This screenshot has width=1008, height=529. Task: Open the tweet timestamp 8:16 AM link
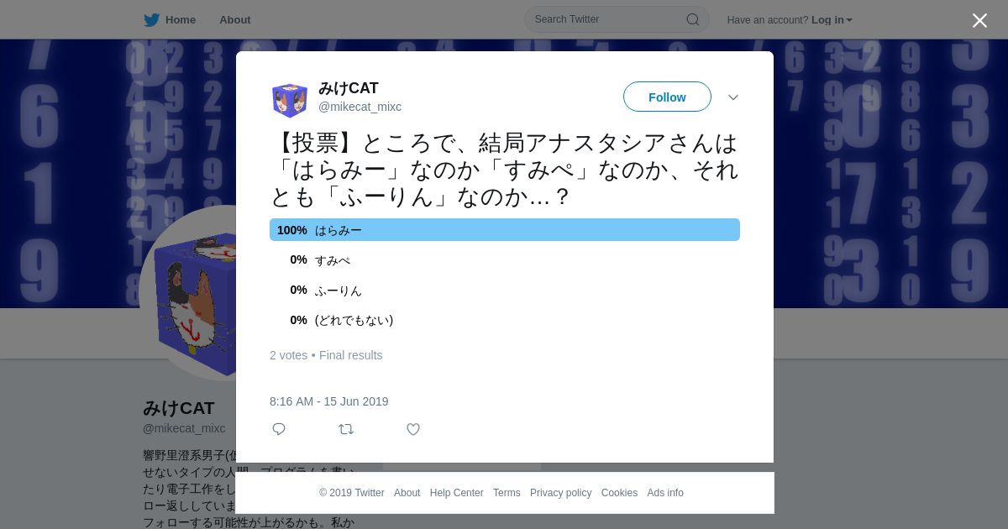(328, 401)
